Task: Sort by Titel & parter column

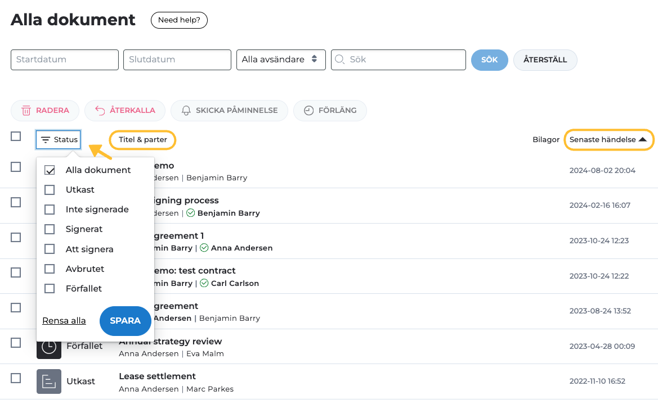Action: (143, 140)
